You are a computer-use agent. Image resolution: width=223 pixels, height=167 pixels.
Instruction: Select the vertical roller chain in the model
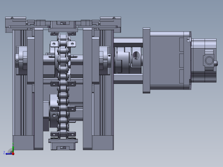63,86
